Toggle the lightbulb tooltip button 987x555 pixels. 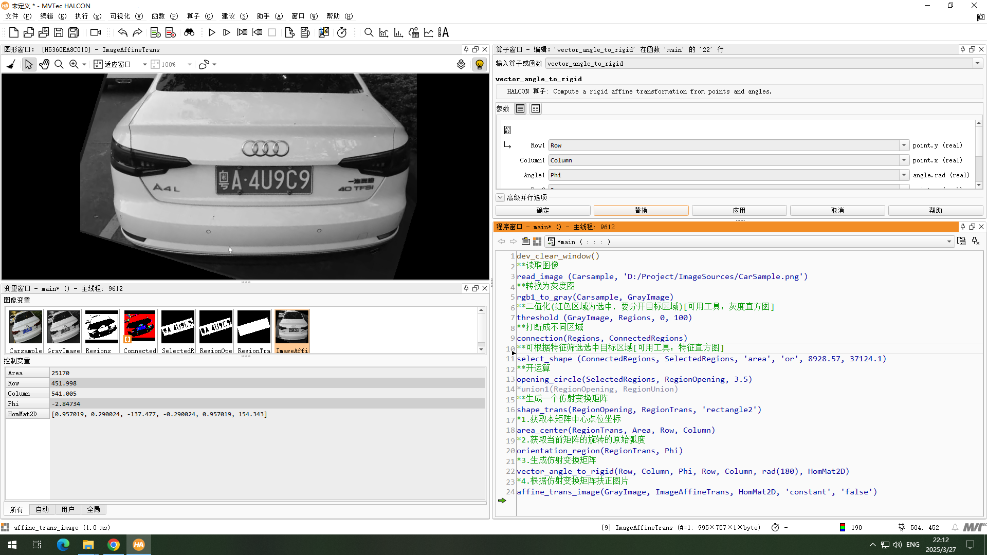pos(479,64)
